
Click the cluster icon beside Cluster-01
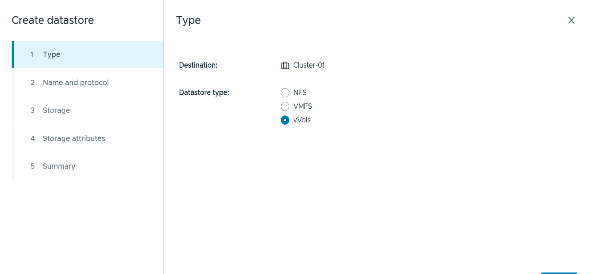[x=285, y=65]
